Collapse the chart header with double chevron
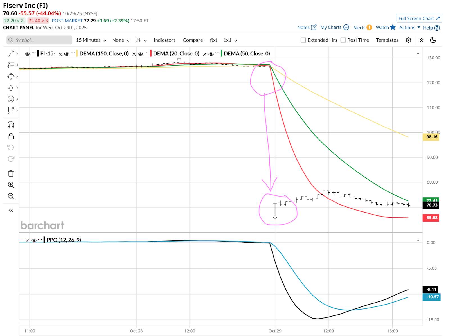This screenshot has height=336, width=450. click(422, 40)
